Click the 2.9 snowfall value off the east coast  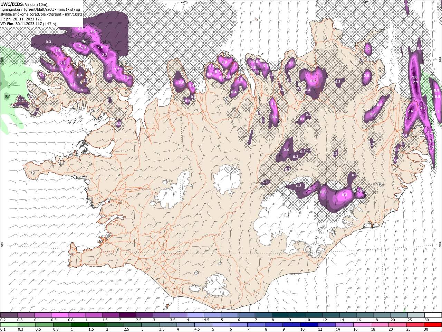(415, 82)
